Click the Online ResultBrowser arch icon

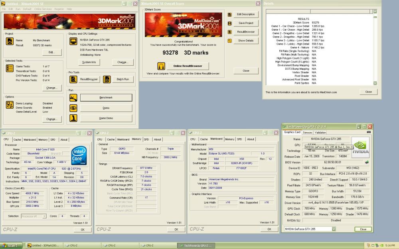pyautogui.click(x=161, y=66)
